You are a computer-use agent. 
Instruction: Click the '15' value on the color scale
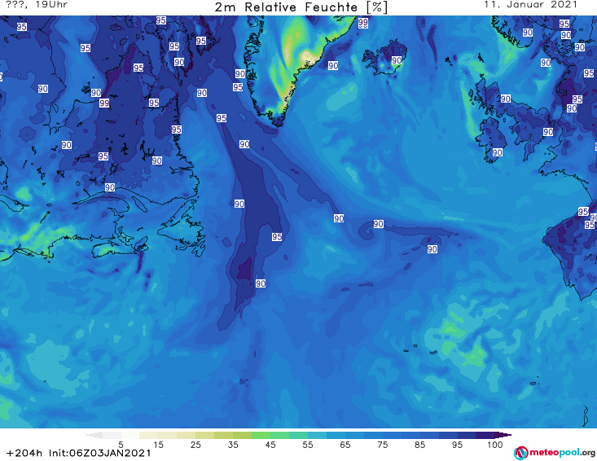pyautogui.click(x=158, y=445)
